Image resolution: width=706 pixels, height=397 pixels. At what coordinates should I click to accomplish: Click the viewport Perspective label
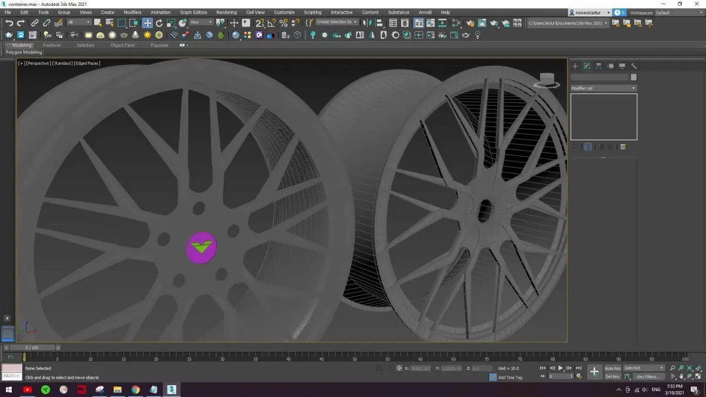point(38,63)
